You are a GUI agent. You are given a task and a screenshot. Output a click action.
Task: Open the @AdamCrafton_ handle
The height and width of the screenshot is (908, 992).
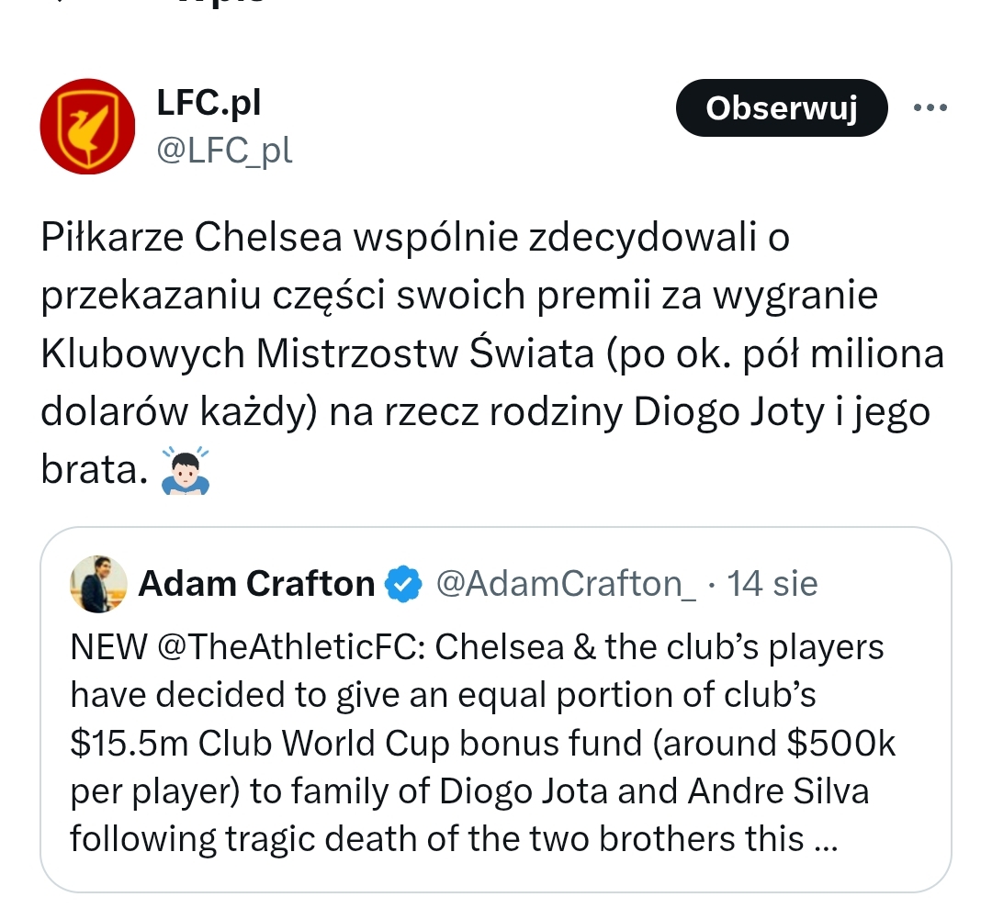[565, 584]
